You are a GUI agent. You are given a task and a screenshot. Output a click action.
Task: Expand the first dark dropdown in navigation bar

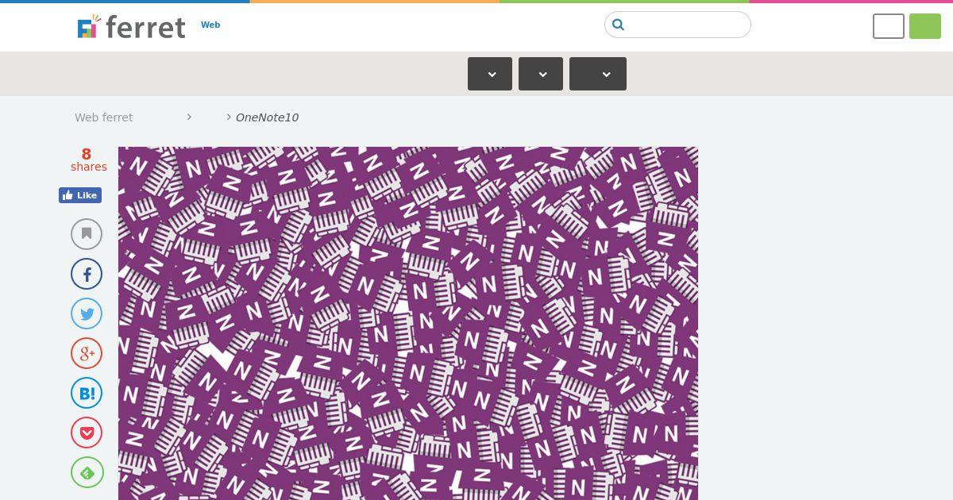coord(490,74)
